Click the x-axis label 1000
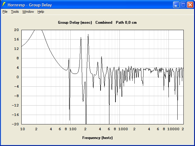195x146 pixels. coord(123,129)
